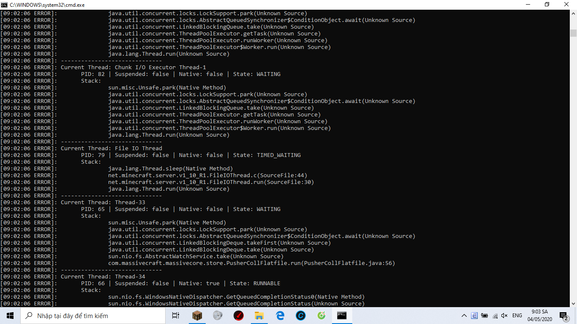Open the grey speaker app on taskbar
The width and height of the screenshot is (577, 324).
[x=218, y=316]
